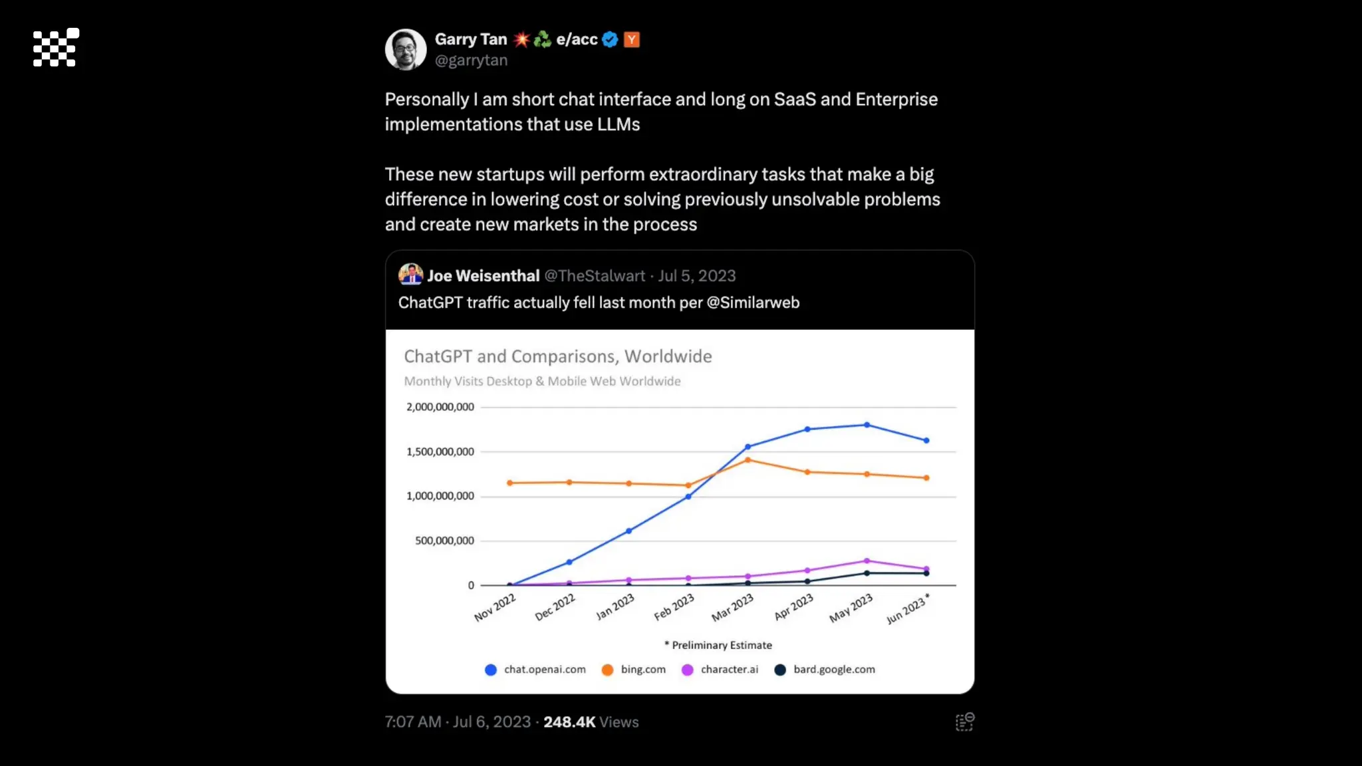Click the recycle emoji in display name
The height and width of the screenshot is (766, 1362).
pos(543,40)
